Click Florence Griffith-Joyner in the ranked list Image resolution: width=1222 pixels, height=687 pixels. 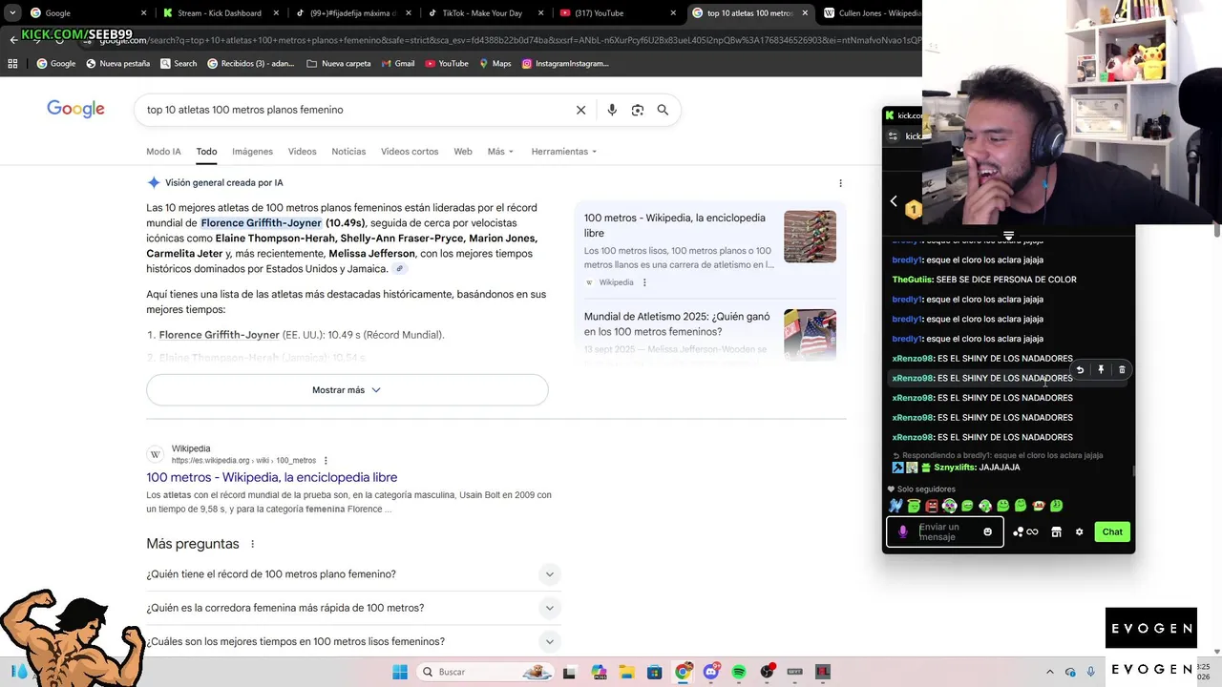[x=219, y=335]
